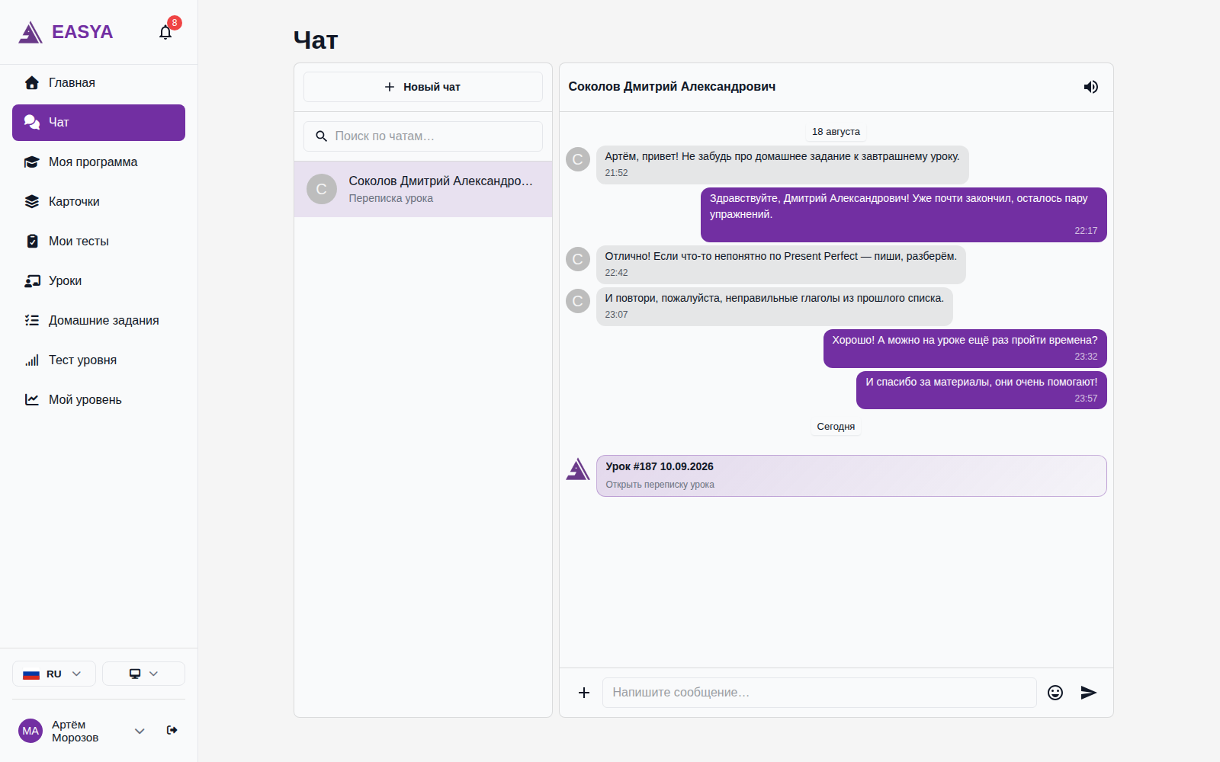Open the emoji picker

[1055, 693]
